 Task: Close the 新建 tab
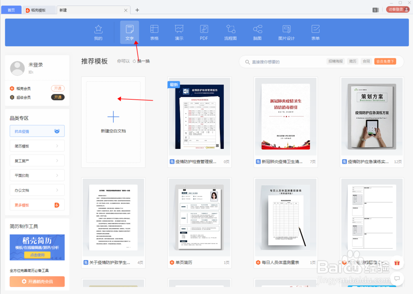tap(126, 10)
